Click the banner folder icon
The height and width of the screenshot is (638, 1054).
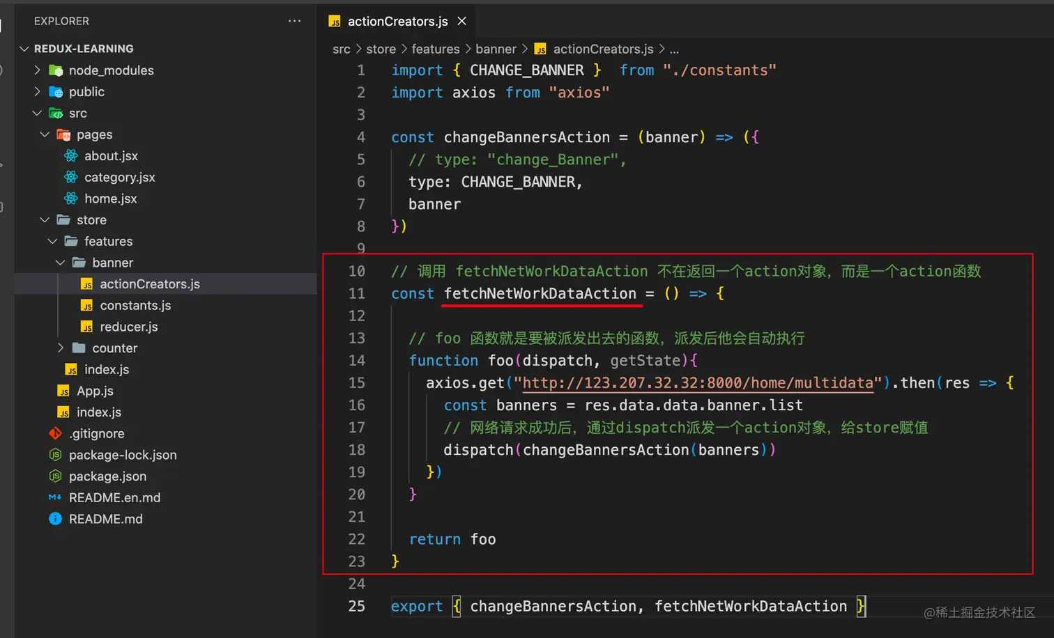click(x=79, y=263)
